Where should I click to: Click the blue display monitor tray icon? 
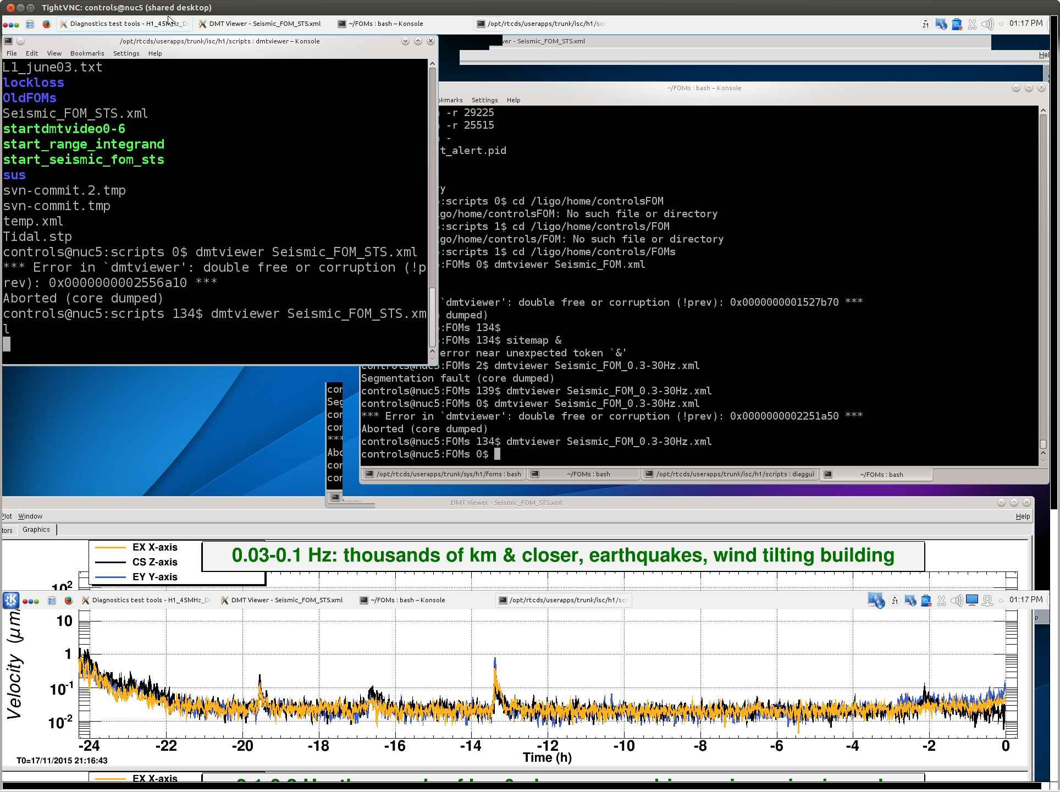(972, 600)
